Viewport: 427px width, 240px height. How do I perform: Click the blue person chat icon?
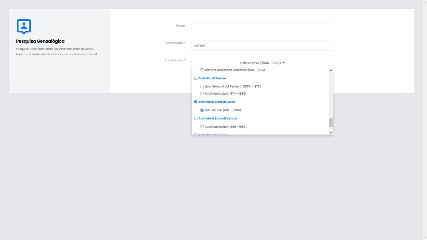[x=24, y=26]
